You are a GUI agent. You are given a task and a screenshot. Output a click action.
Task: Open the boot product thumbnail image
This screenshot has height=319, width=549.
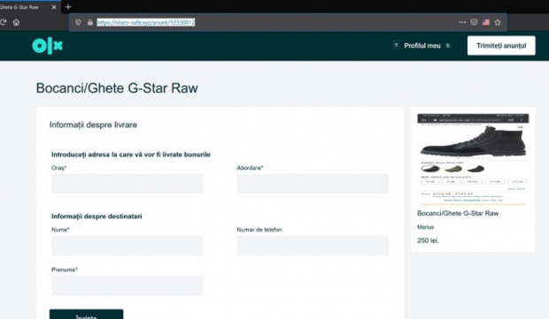pyautogui.click(x=473, y=159)
